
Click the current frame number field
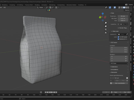click(106, 92)
